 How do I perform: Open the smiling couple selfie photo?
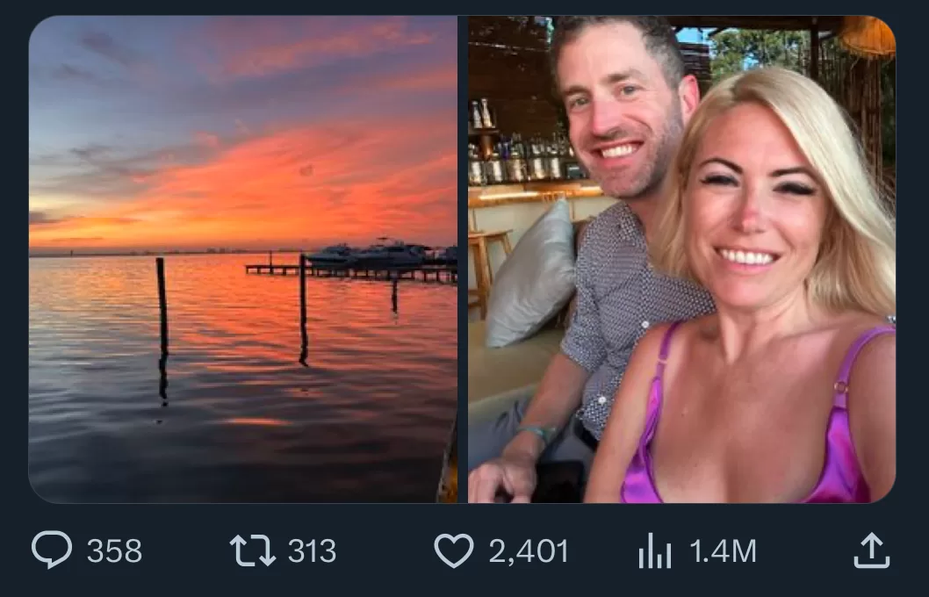[x=681, y=259]
